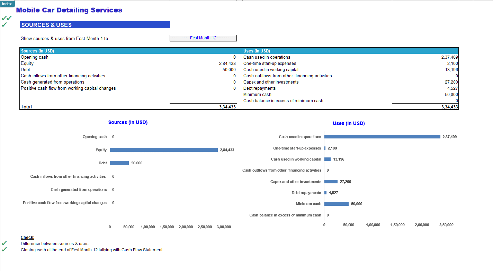
Task: Click the double green checkmark icon
Action: 7,18
